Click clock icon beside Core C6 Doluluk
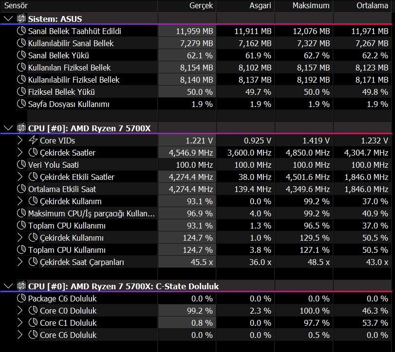The width and height of the screenshot is (395, 352). (33, 334)
